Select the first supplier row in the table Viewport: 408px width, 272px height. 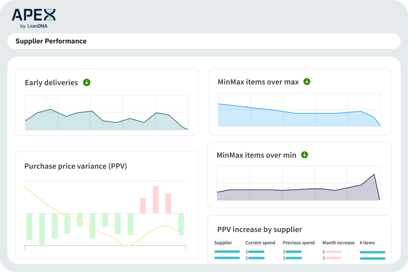(226, 252)
